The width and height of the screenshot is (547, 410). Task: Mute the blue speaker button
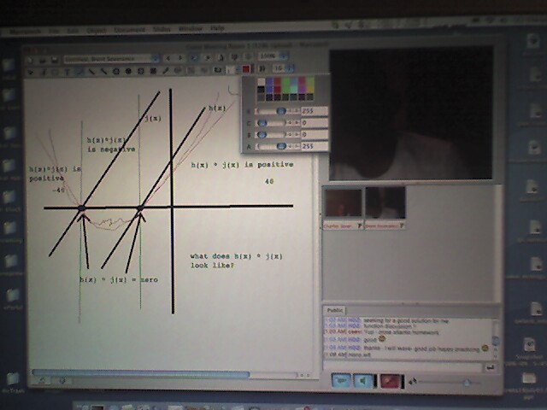click(362, 381)
